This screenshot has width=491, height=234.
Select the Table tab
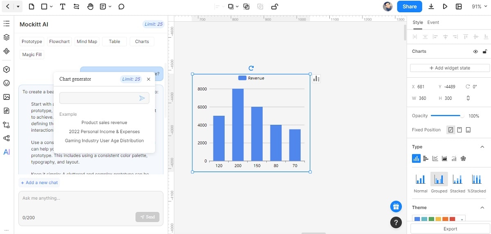click(115, 41)
